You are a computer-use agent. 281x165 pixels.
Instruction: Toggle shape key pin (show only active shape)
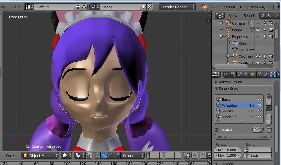pos(255,130)
